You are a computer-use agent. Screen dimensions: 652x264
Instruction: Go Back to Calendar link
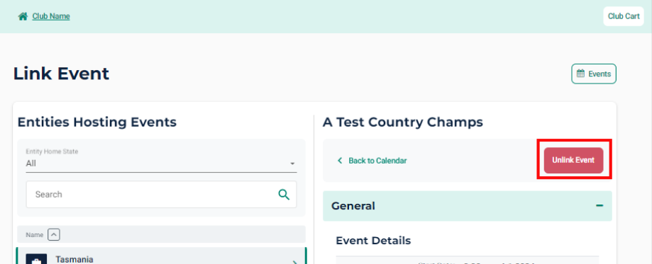click(x=377, y=161)
